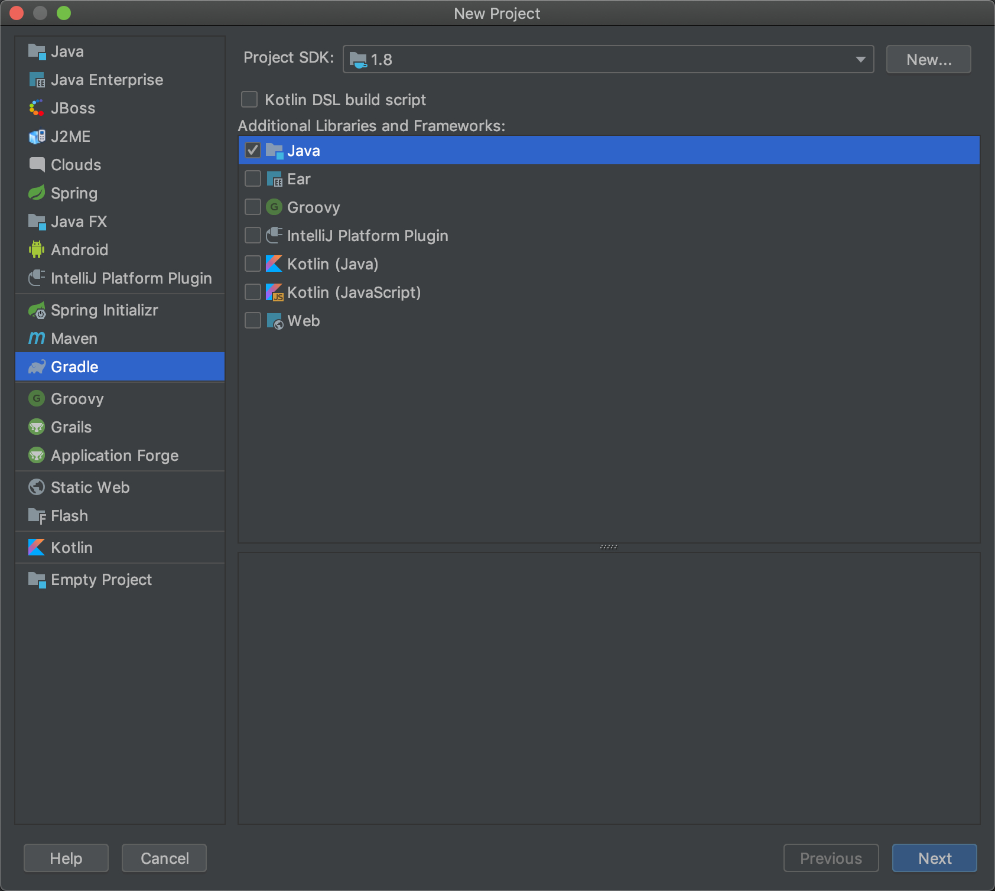This screenshot has height=891, width=995.
Task: Select 'Flash' label in sidebar
Action: [x=69, y=516]
